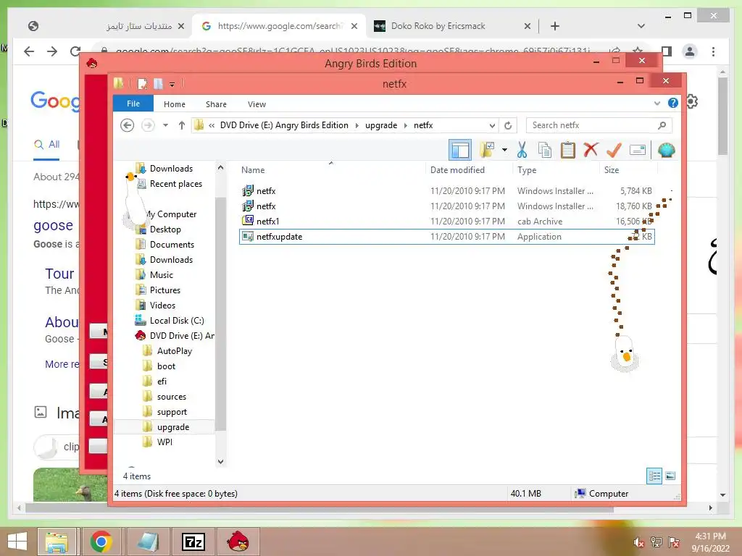The width and height of the screenshot is (742, 556).
Task: Select the 5,784 KB netfx installer file
Action: 446,191
